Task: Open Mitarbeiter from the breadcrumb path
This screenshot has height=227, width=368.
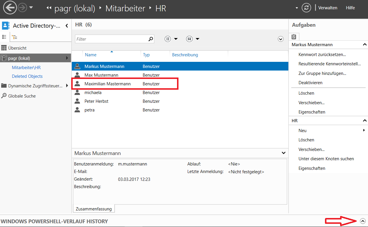Action: [125, 8]
